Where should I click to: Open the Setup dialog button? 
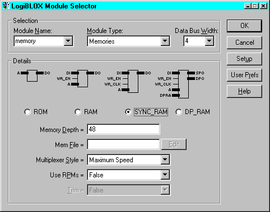[244, 59]
